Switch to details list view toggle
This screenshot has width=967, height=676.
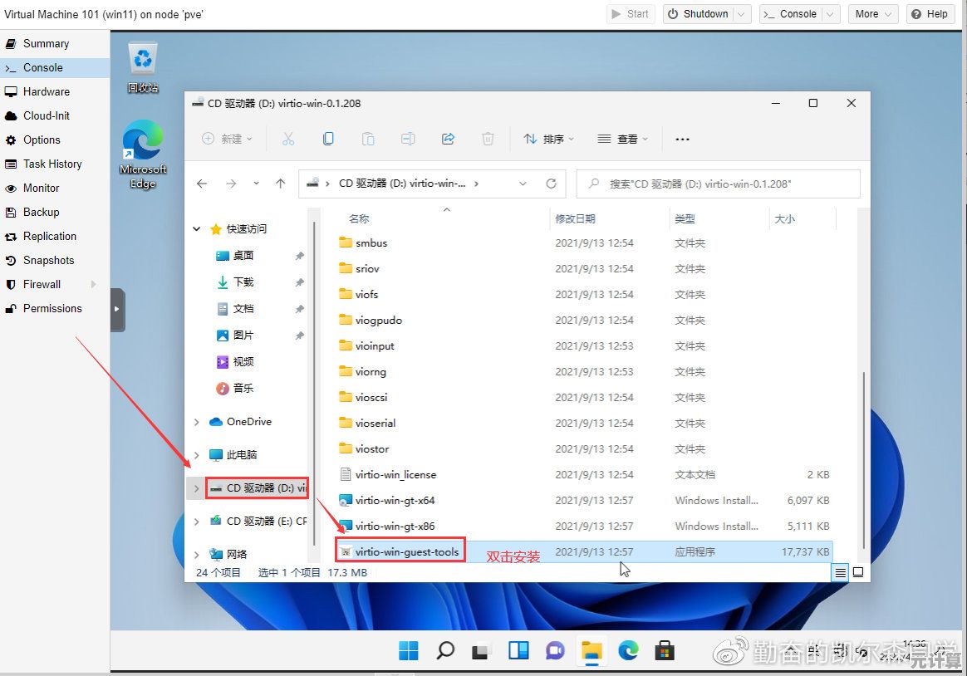click(840, 572)
